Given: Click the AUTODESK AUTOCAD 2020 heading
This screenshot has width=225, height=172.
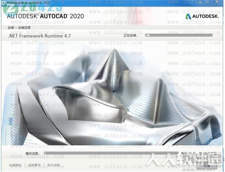Looking at the screenshot, I should tap(45, 16).
